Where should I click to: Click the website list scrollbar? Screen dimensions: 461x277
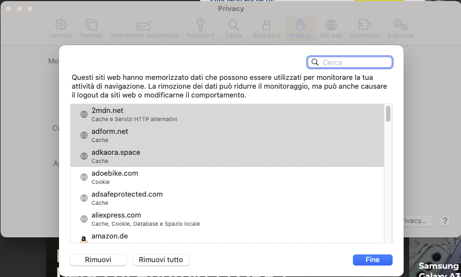[x=388, y=114]
